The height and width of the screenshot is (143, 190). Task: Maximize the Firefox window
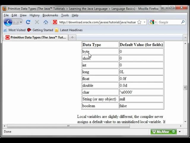172,8
